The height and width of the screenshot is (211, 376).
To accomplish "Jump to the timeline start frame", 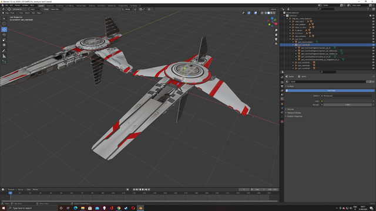I will (x=135, y=189).
